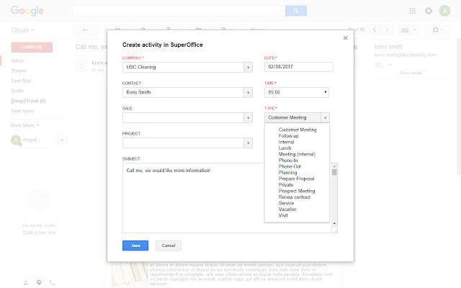This screenshot has width=461, height=288.
Task: Save the SuperOffice activity
Action: [x=135, y=246]
